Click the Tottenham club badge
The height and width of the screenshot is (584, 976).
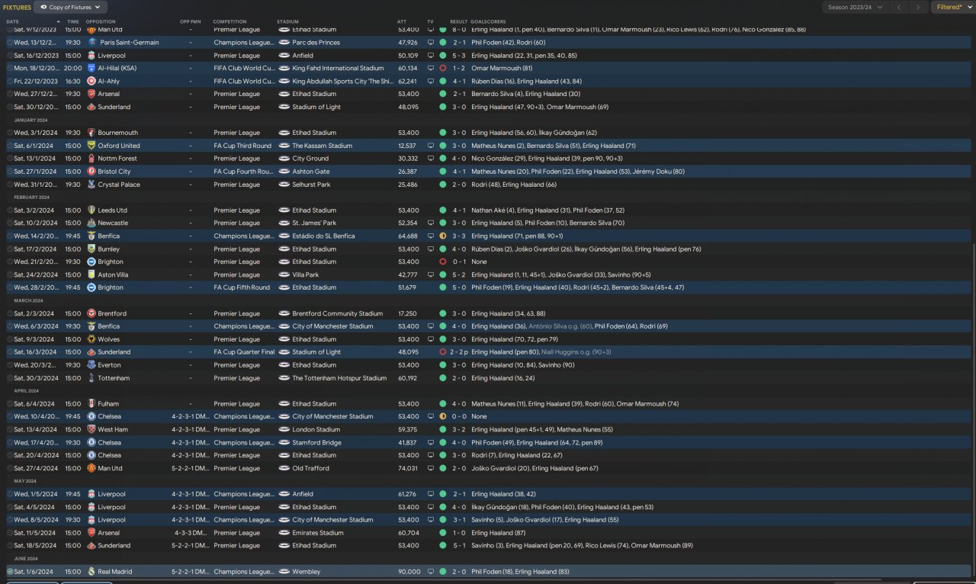tap(91, 378)
